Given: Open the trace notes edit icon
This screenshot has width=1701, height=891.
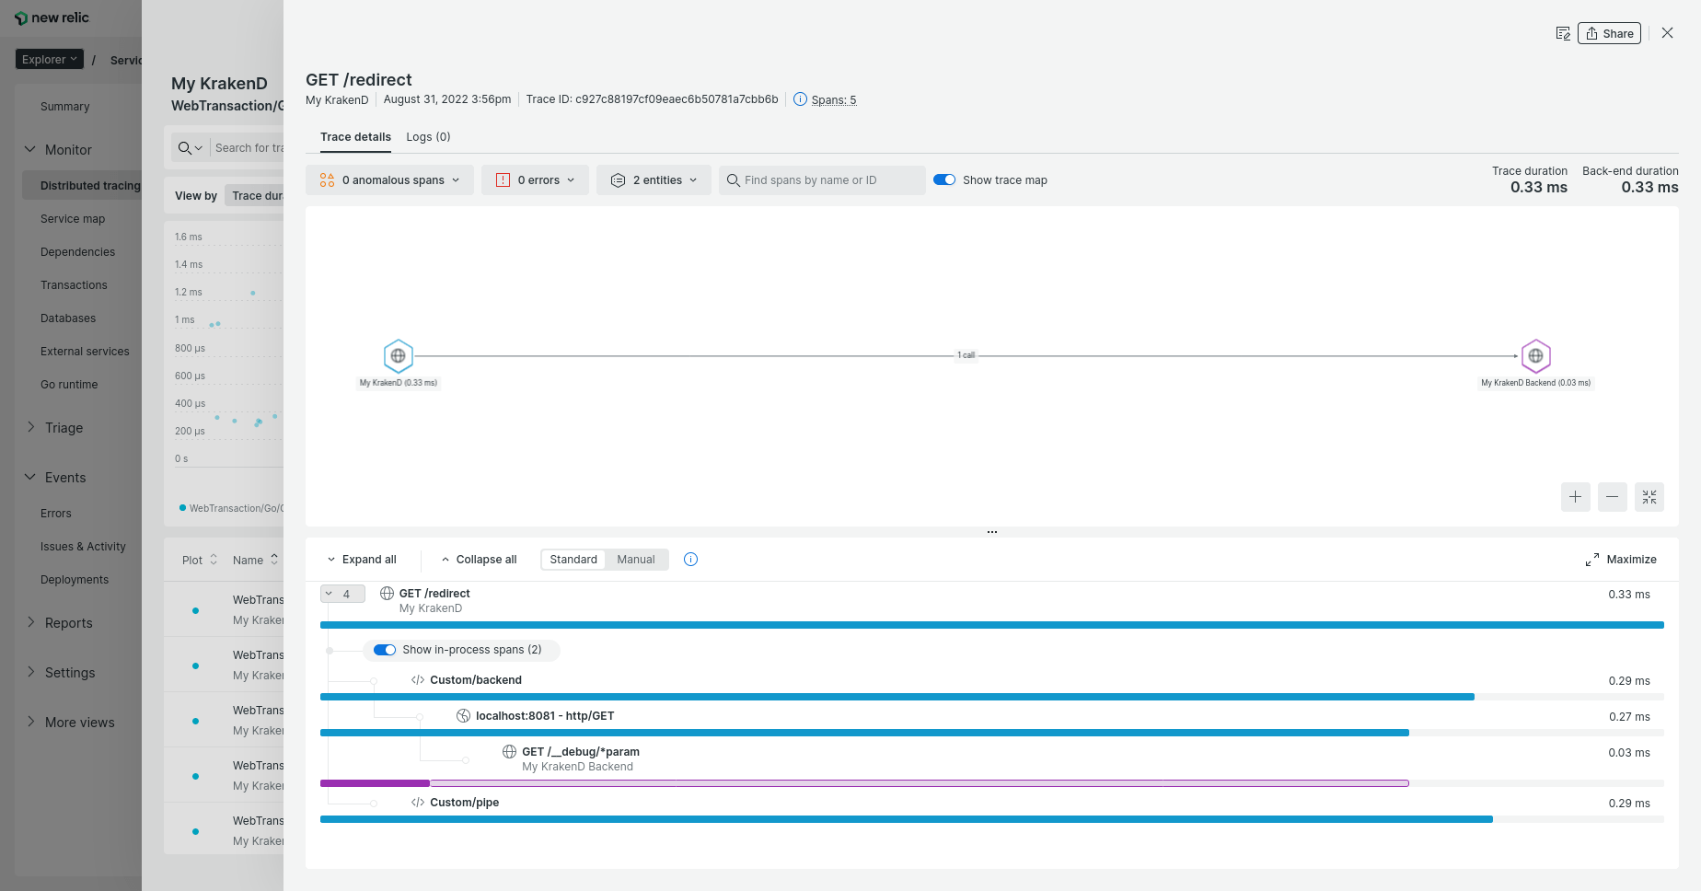Looking at the screenshot, I should tap(1563, 33).
